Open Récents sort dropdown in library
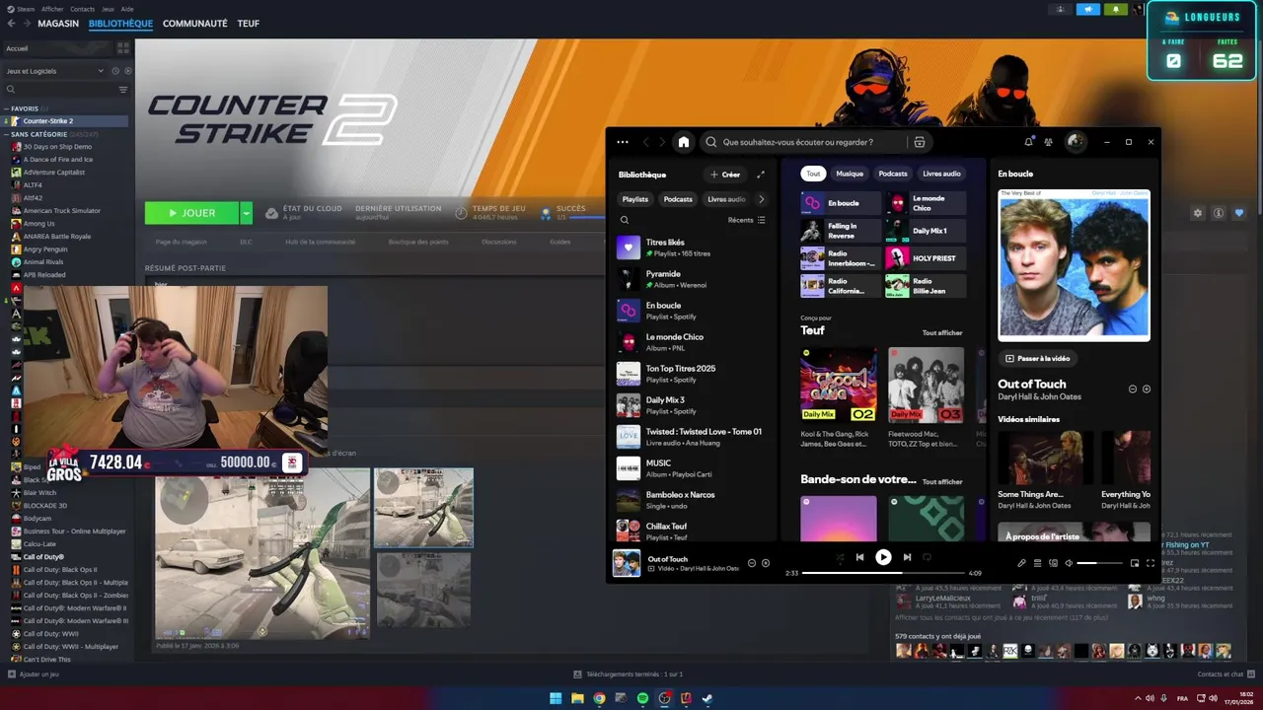This screenshot has width=1263, height=710. pyautogui.click(x=746, y=220)
